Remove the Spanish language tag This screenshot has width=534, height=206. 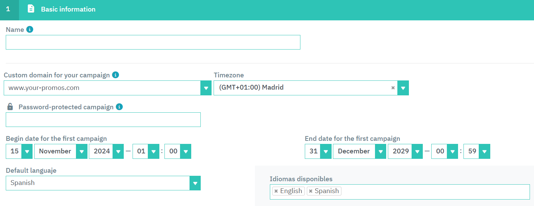click(311, 191)
